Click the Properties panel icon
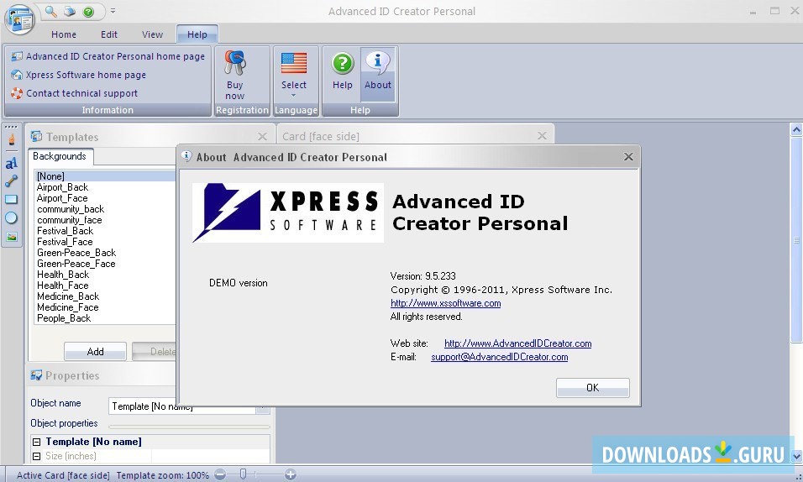This screenshot has width=803, height=482. (x=36, y=375)
